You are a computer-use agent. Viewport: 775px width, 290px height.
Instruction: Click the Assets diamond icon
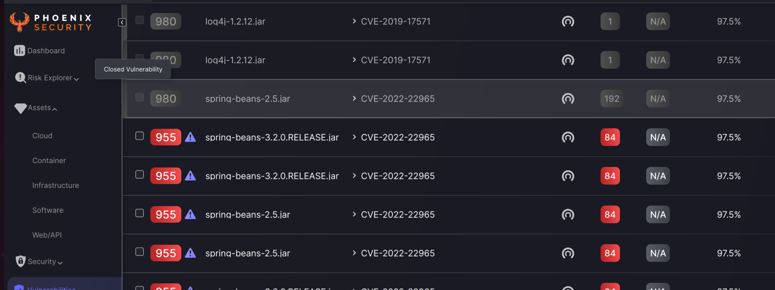(20, 108)
